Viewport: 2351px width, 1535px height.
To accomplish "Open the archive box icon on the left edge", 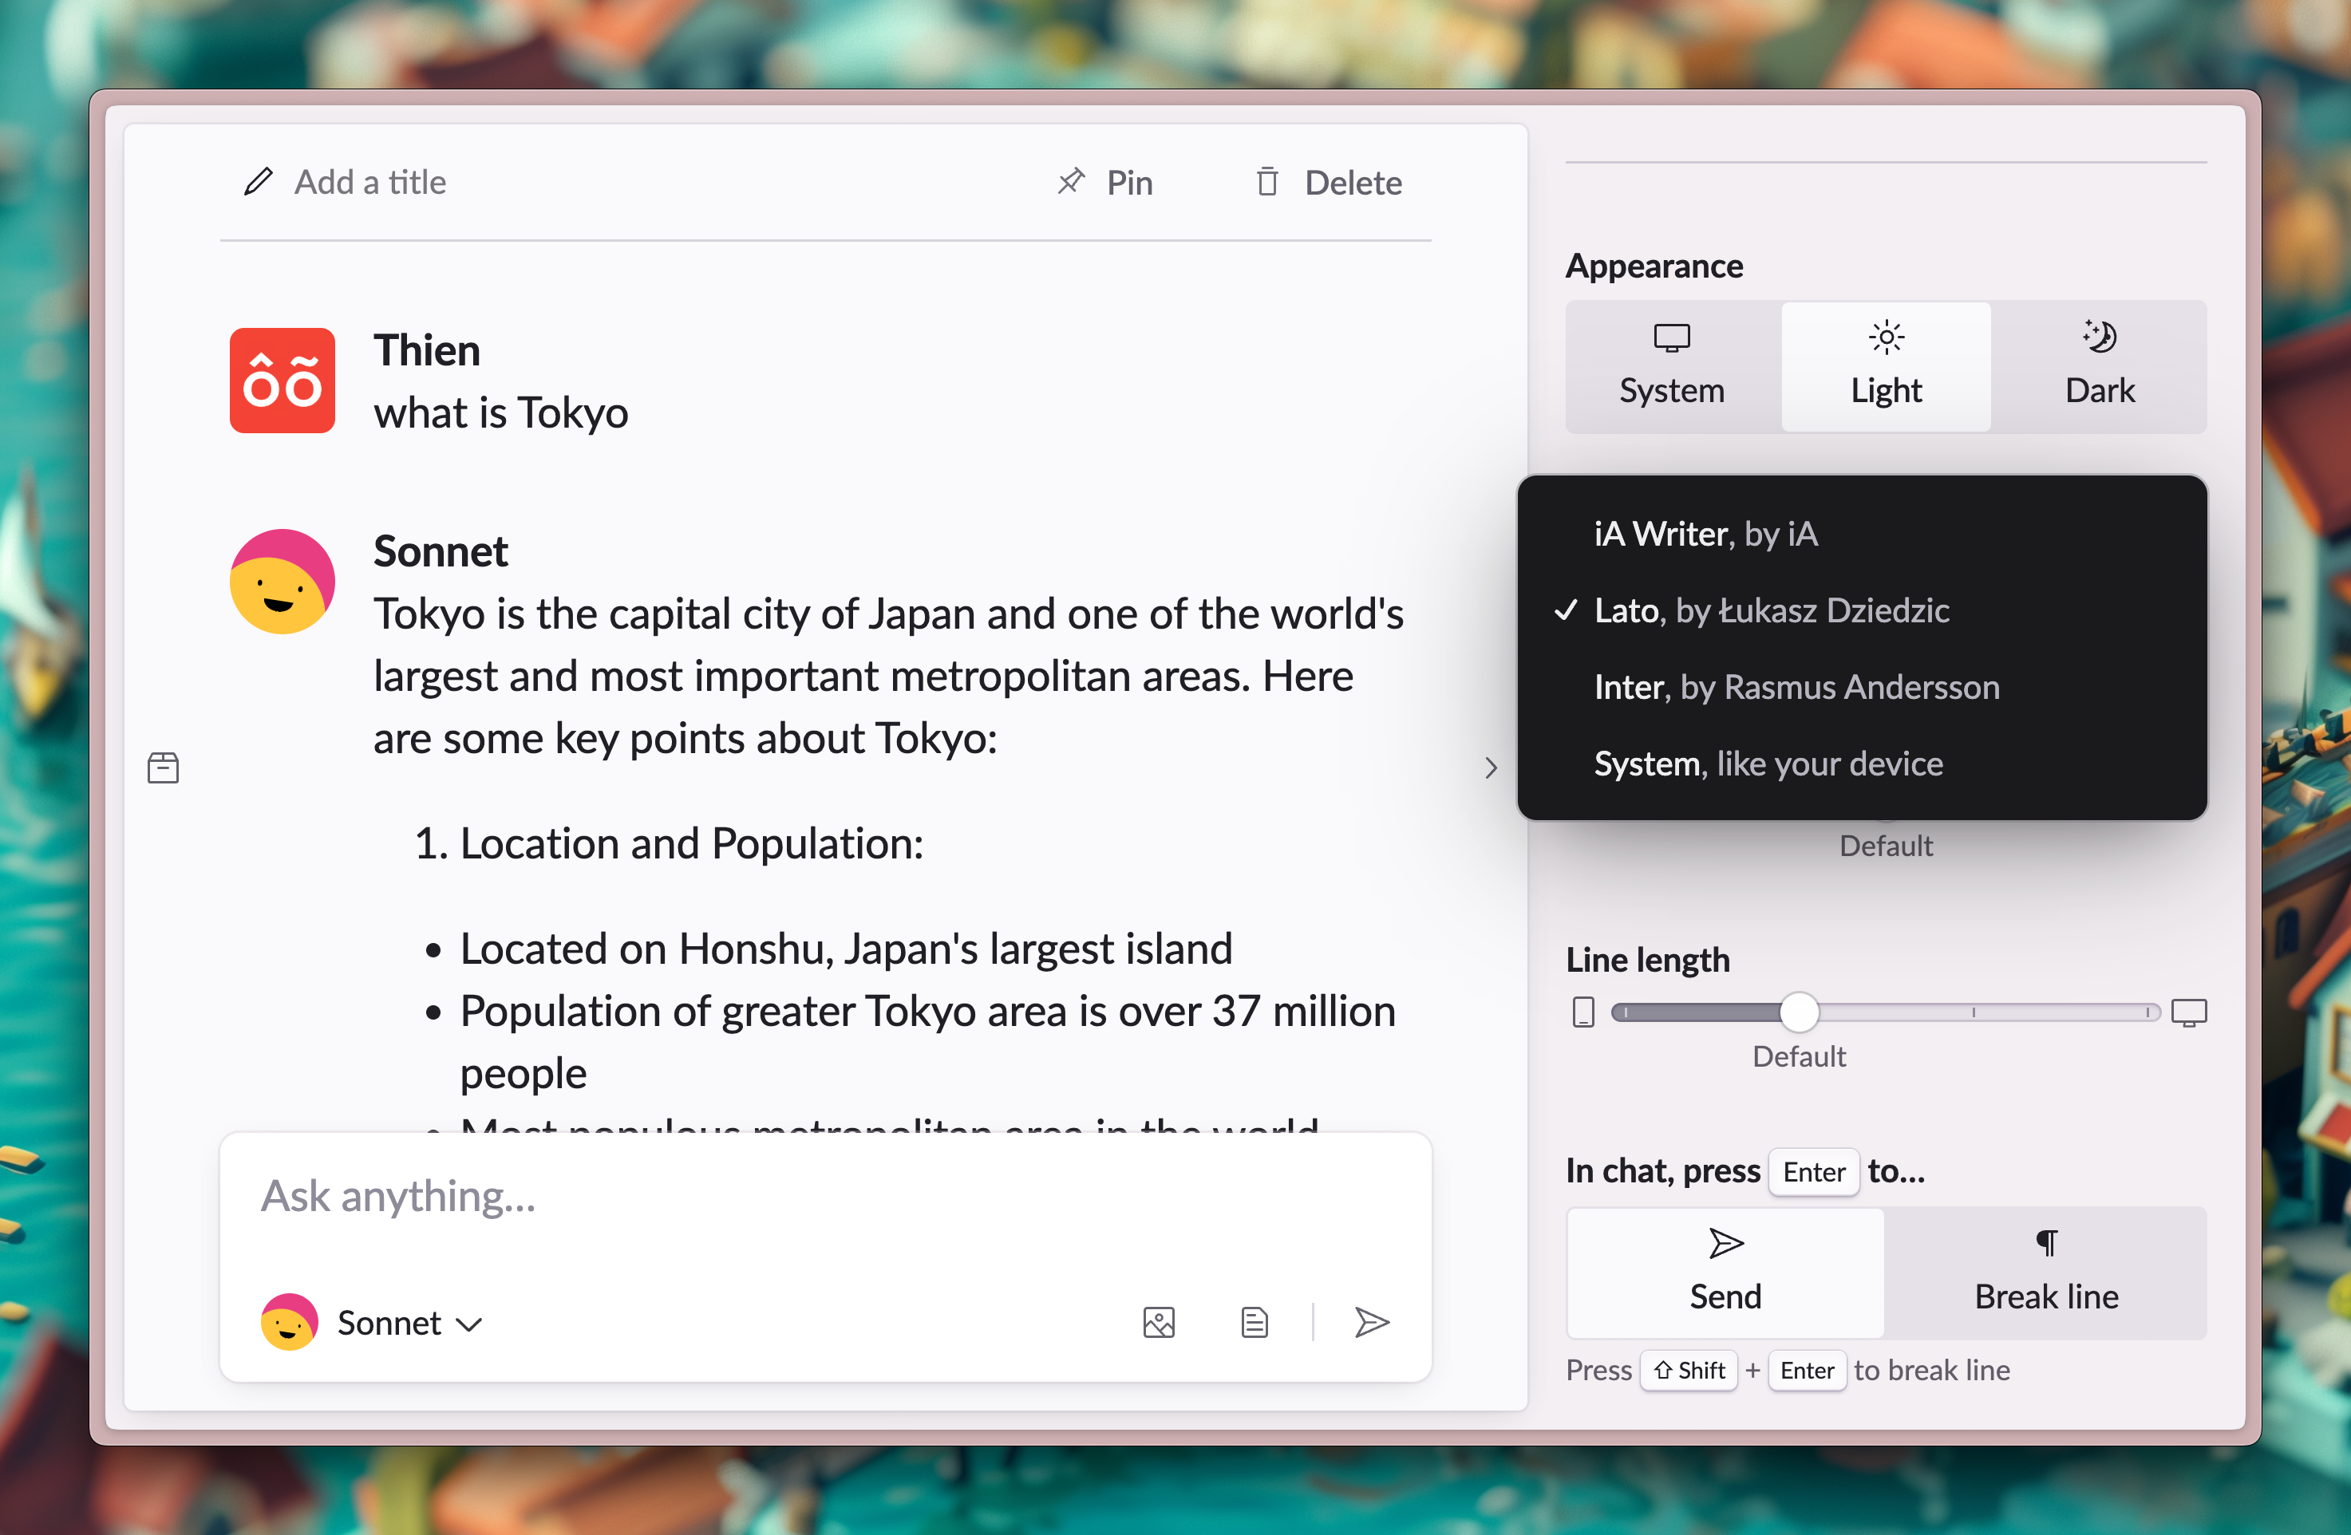I will pos(163,767).
